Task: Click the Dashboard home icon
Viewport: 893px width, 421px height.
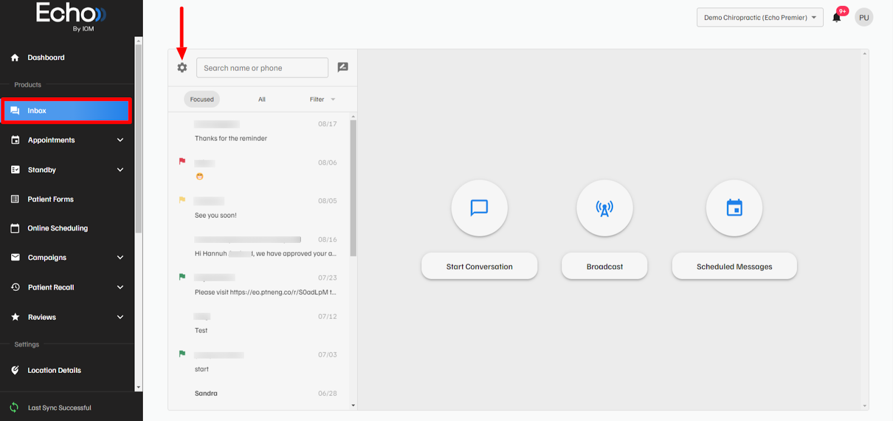Action: pyautogui.click(x=15, y=58)
